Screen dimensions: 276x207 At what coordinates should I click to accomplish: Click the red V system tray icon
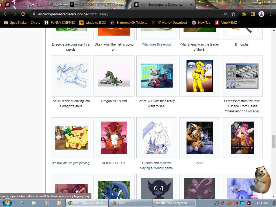click(x=222, y=203)
